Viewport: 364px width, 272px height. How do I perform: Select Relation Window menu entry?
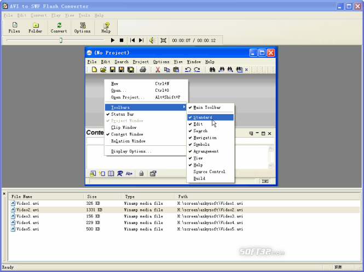pyautogui.click(x=146, y=141)
